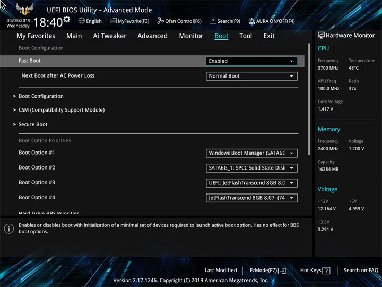This screenshot has height=287, width=382.
Task: Switch to EzMode(F7)
Action: coord(268,271)
